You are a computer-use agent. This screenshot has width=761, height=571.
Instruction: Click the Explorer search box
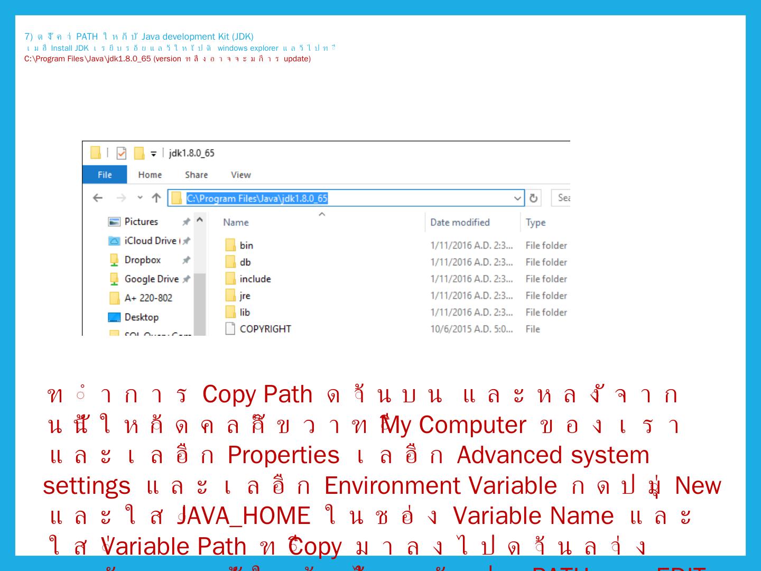[x=561, y=198]
